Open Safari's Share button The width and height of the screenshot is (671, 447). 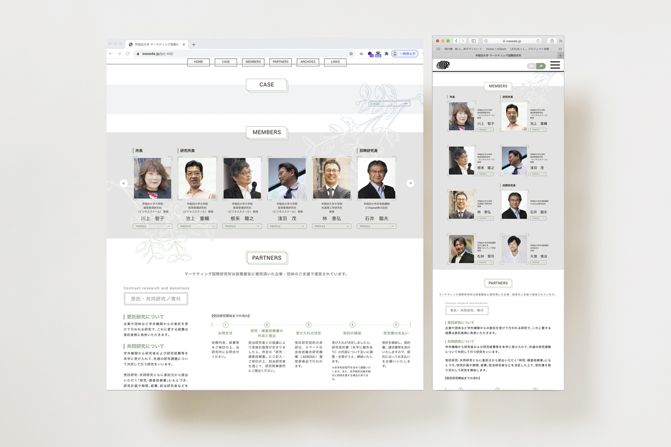click(x=552, y=41)
